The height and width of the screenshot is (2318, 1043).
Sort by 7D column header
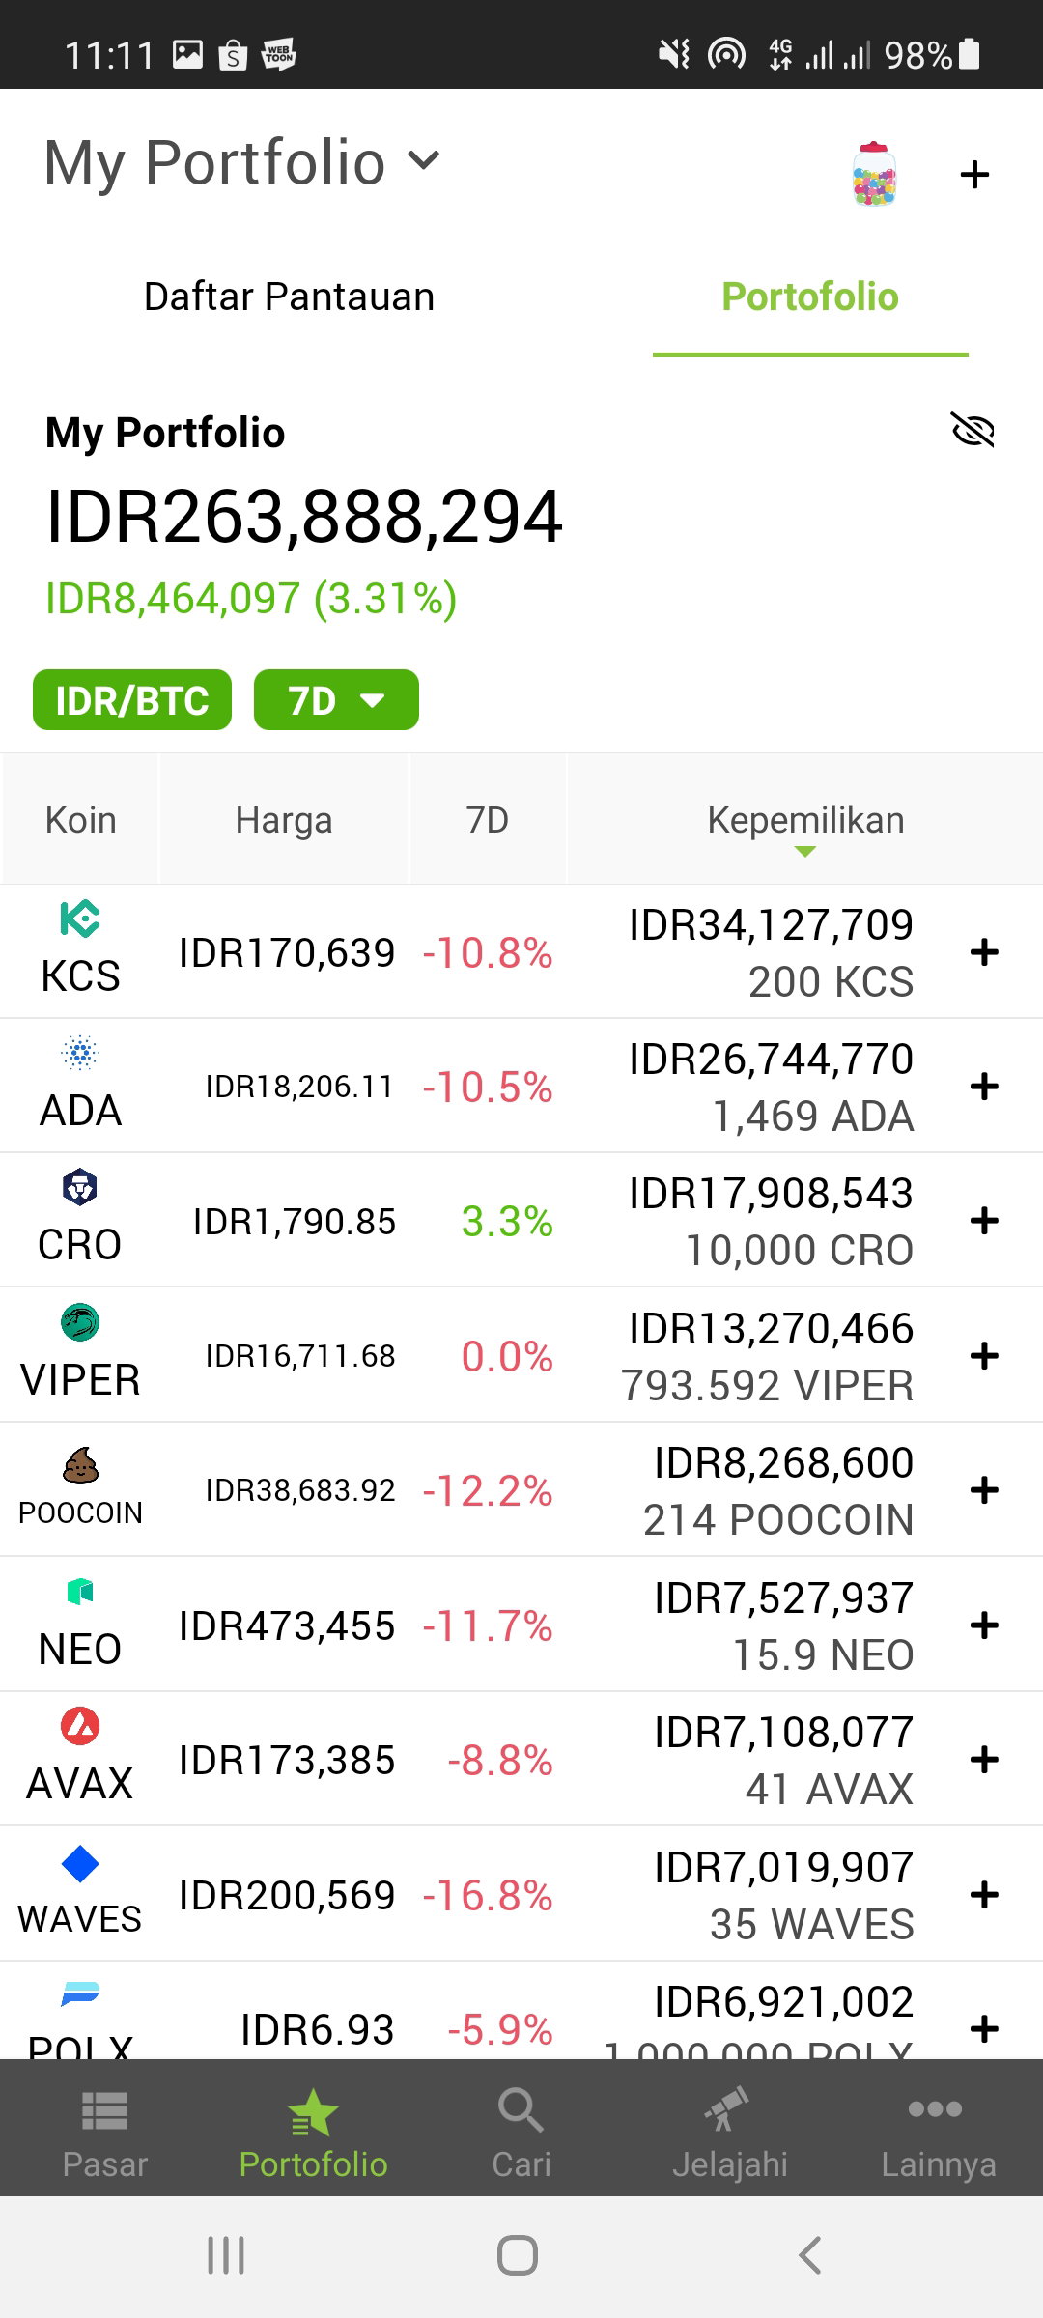point(488,820)
